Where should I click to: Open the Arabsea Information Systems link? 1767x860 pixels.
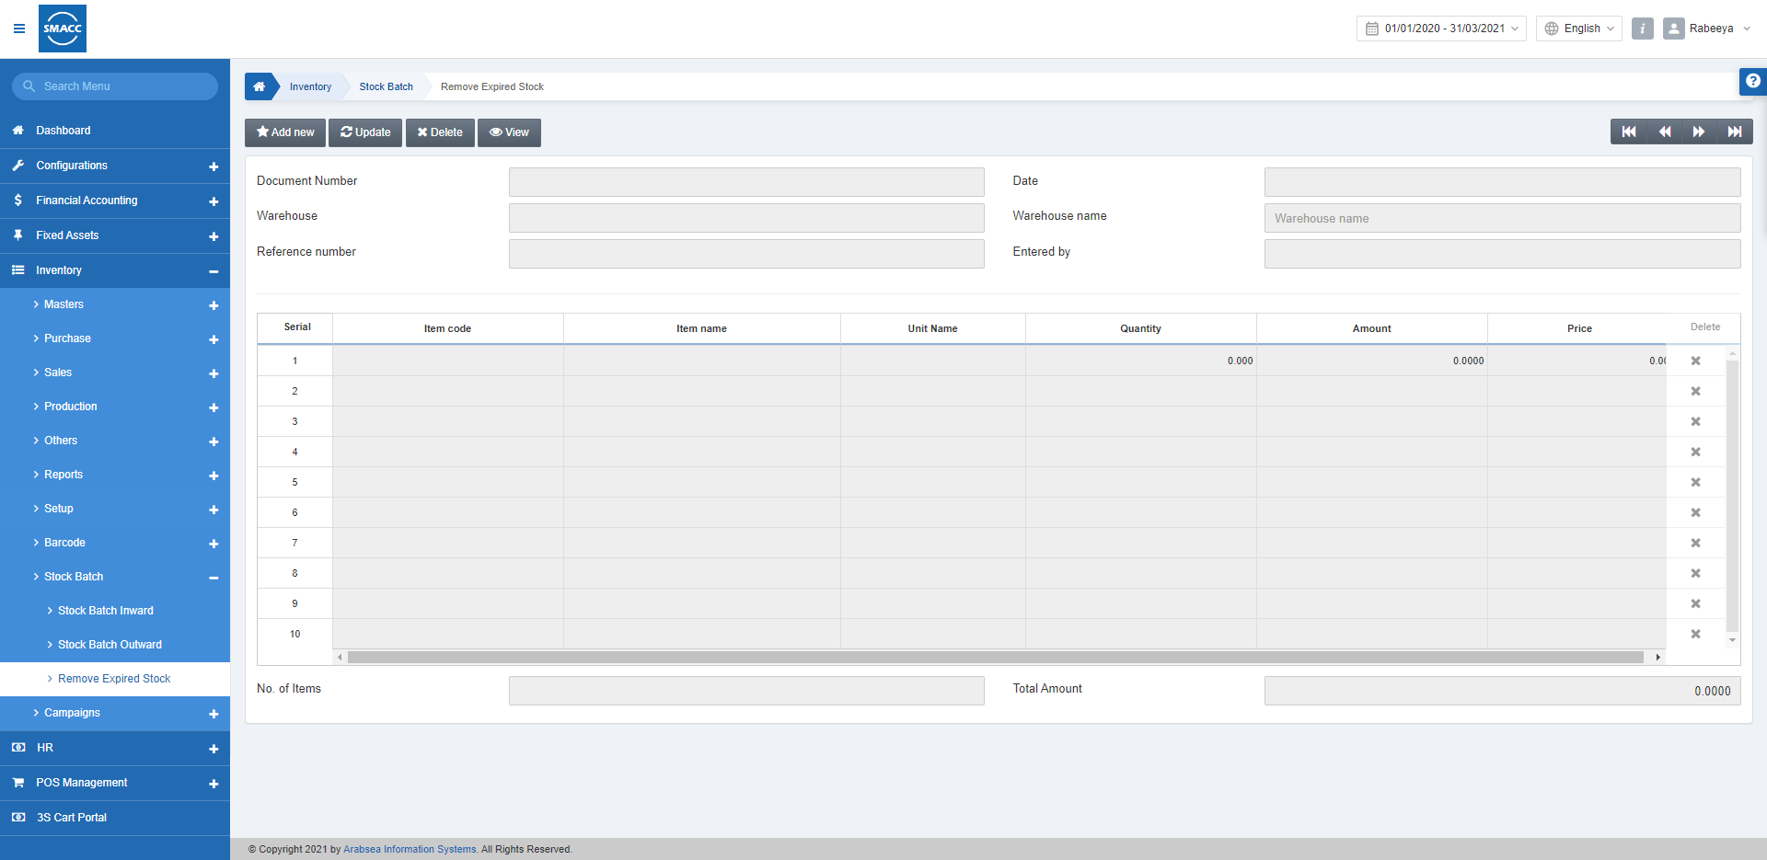tap(410, 849)
